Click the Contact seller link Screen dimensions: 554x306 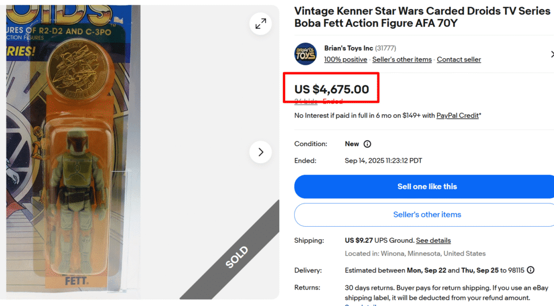pyautogui.click(x=459, y=59)
